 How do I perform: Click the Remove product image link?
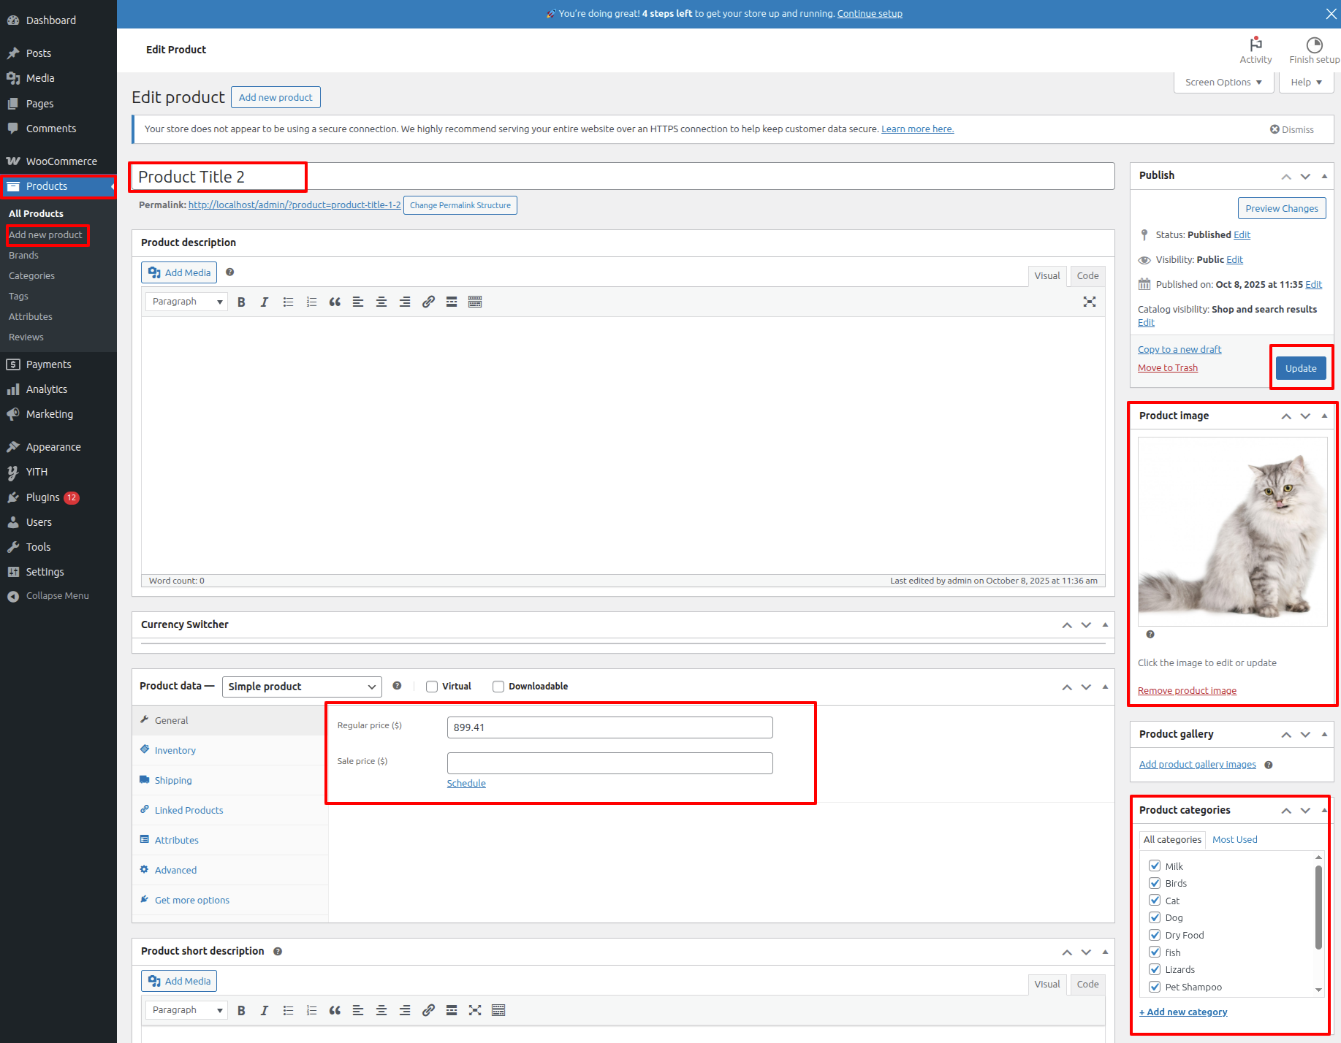coord(1187,691)
